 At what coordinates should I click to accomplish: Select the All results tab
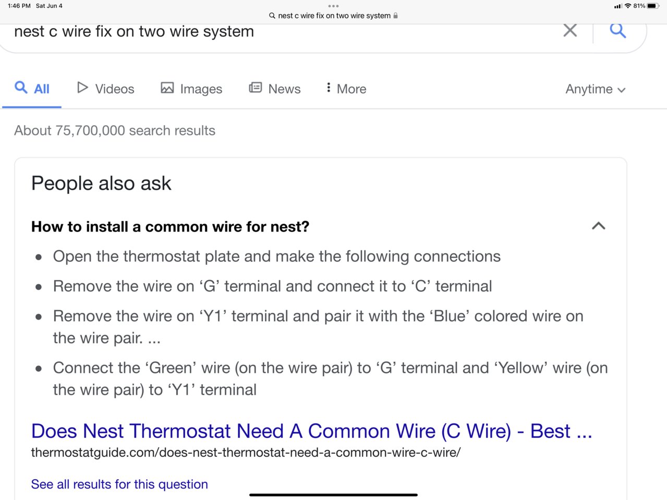32,89
